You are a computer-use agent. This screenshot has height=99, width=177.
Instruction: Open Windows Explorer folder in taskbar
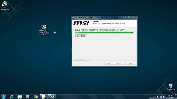pos(20,97)
